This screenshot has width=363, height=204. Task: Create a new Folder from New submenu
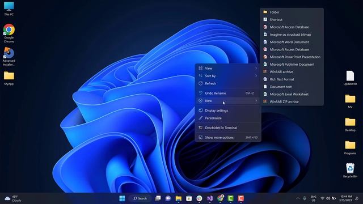tap(292, 12)
